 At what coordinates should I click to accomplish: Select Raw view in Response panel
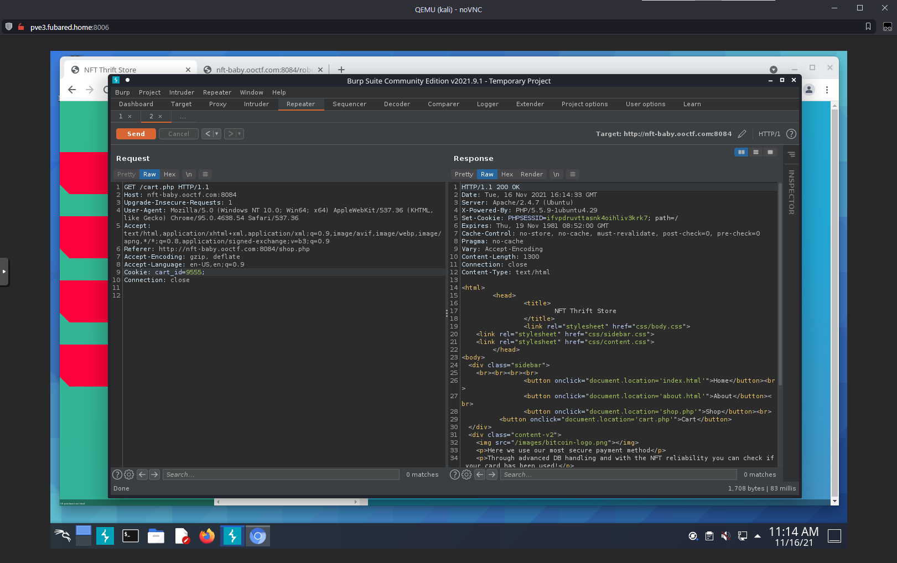tap(487, 174)
